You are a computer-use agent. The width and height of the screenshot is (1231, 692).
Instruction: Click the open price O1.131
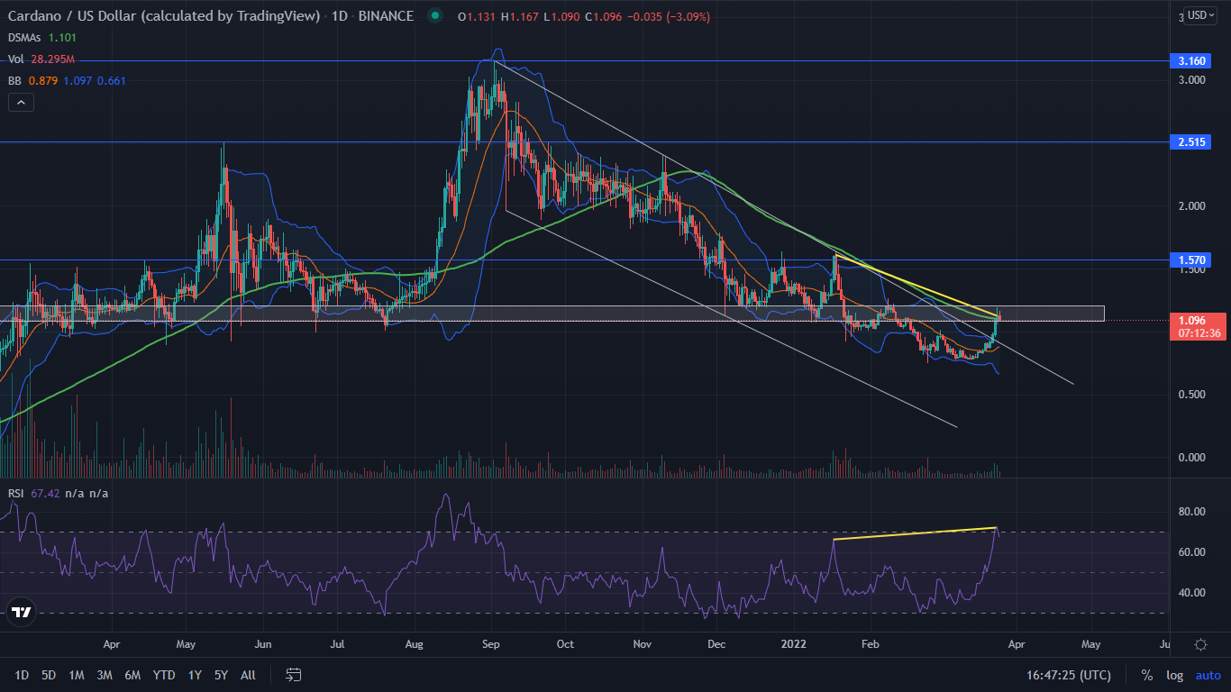476,17
